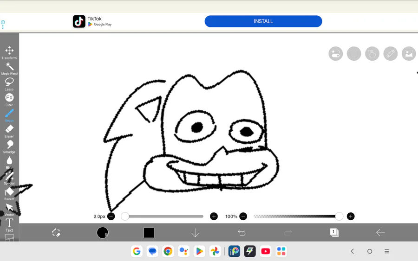Open the app drawer grid icon

[x=281, y=251]
